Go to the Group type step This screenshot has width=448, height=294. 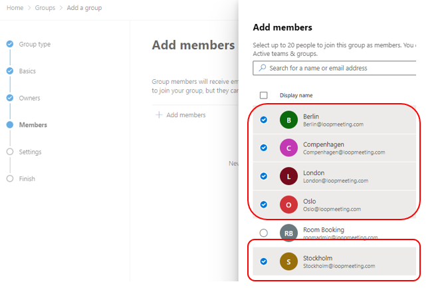(x=35, y=44)
